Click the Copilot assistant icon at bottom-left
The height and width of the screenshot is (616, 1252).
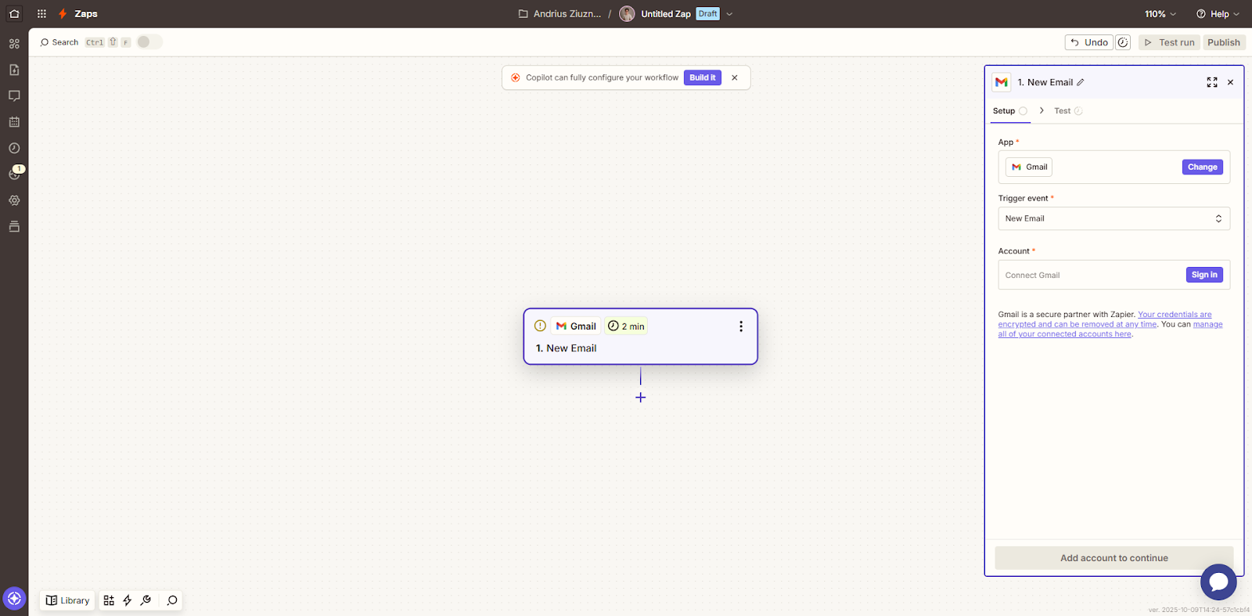[x=14, y=599]
